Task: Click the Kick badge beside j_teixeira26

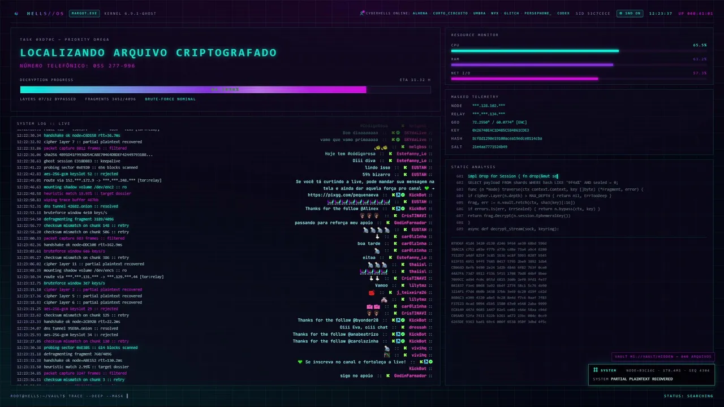Action: pyautogui.click(x=389, y=292)
